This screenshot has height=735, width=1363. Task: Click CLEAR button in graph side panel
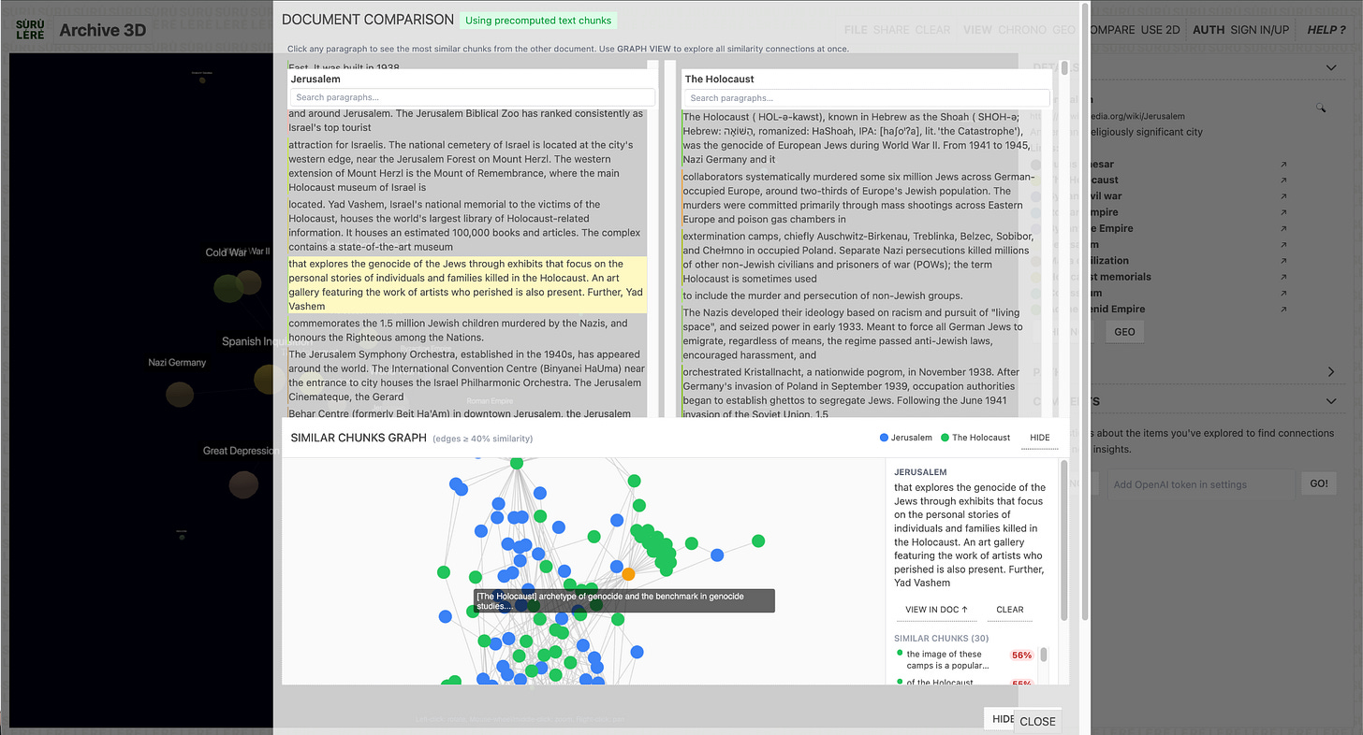(x=1009, y=610)
